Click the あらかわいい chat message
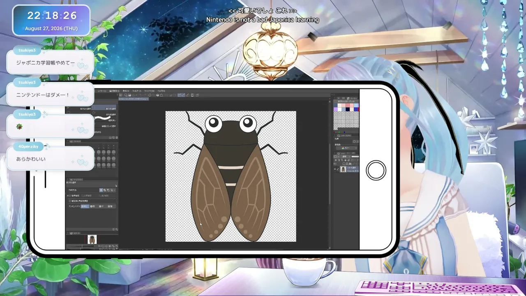The width and height of the screenshot is (526, 296). [x=31, y=159]
